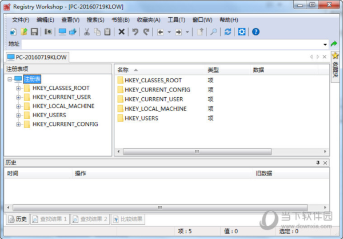Expand HKEY_LOCAL_MACHINE in the tree

pyautogui.click(x=18, y=106)
